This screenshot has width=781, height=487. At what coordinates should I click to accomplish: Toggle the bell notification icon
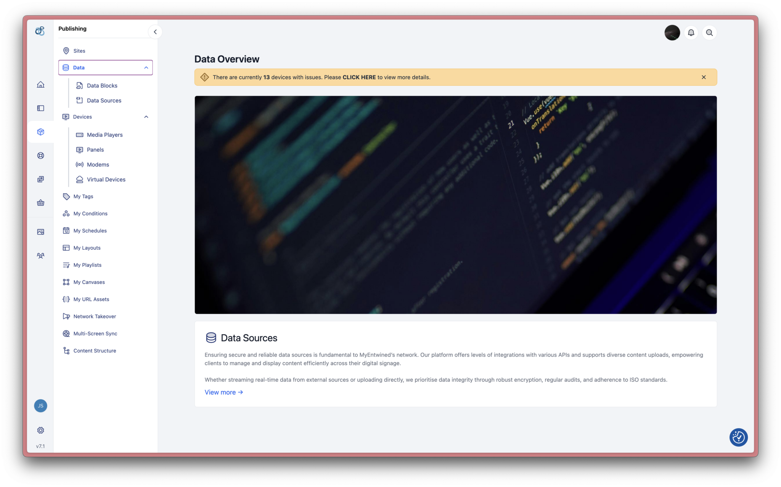(x=691, y=32)
